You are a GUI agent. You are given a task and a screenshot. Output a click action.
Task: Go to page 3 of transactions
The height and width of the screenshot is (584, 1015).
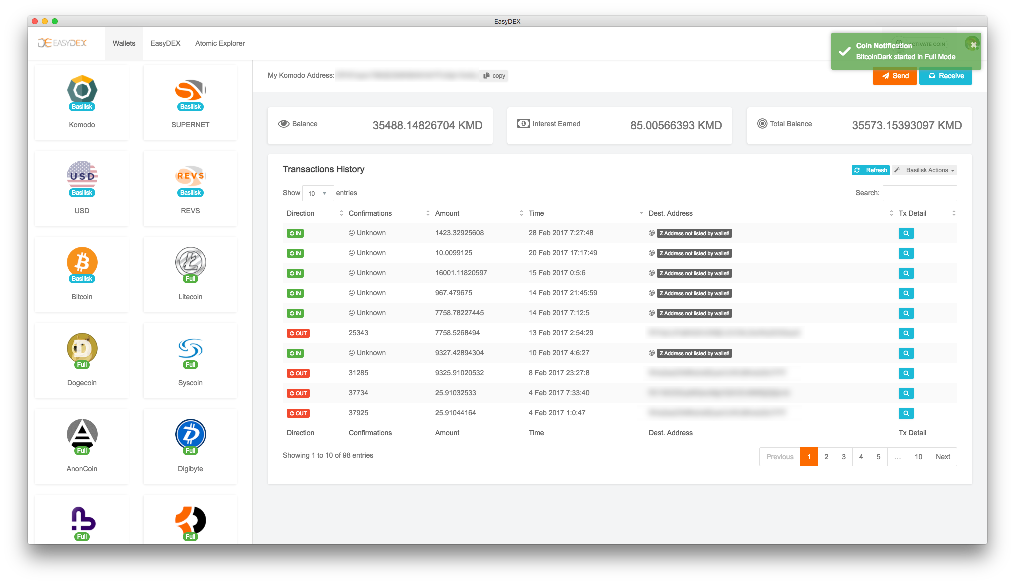[844, 457]
